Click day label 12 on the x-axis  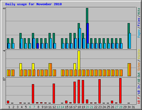pyautogui.click(x=54, y=107)
